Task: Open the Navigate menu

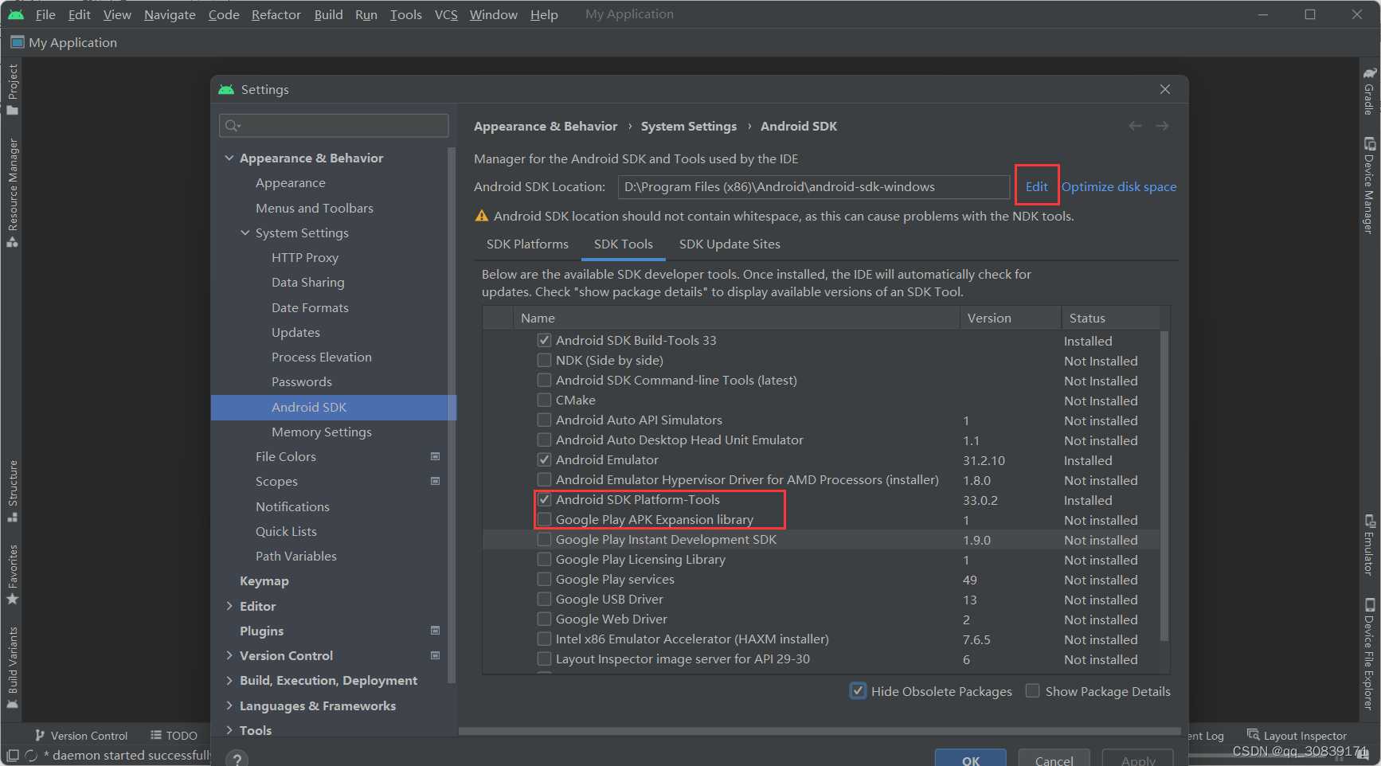Action: point(170,14)
